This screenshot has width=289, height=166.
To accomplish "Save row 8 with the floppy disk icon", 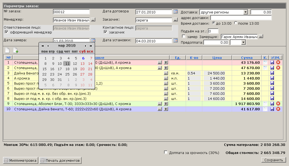I will pyautogui.click(x=272, y=99).
